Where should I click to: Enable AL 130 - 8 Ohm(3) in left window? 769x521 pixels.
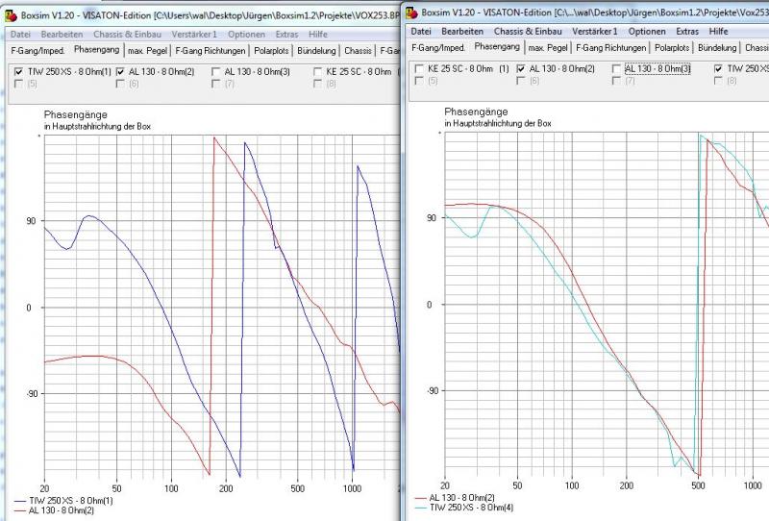215,72
